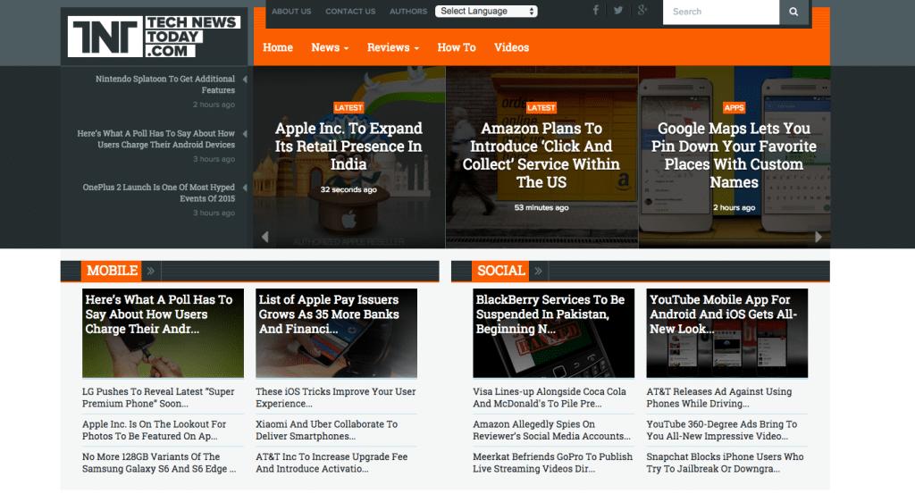Open the SOCIAL section heading
The height and width of the screenshot is (494, 915).
click(x=500, y=271)
